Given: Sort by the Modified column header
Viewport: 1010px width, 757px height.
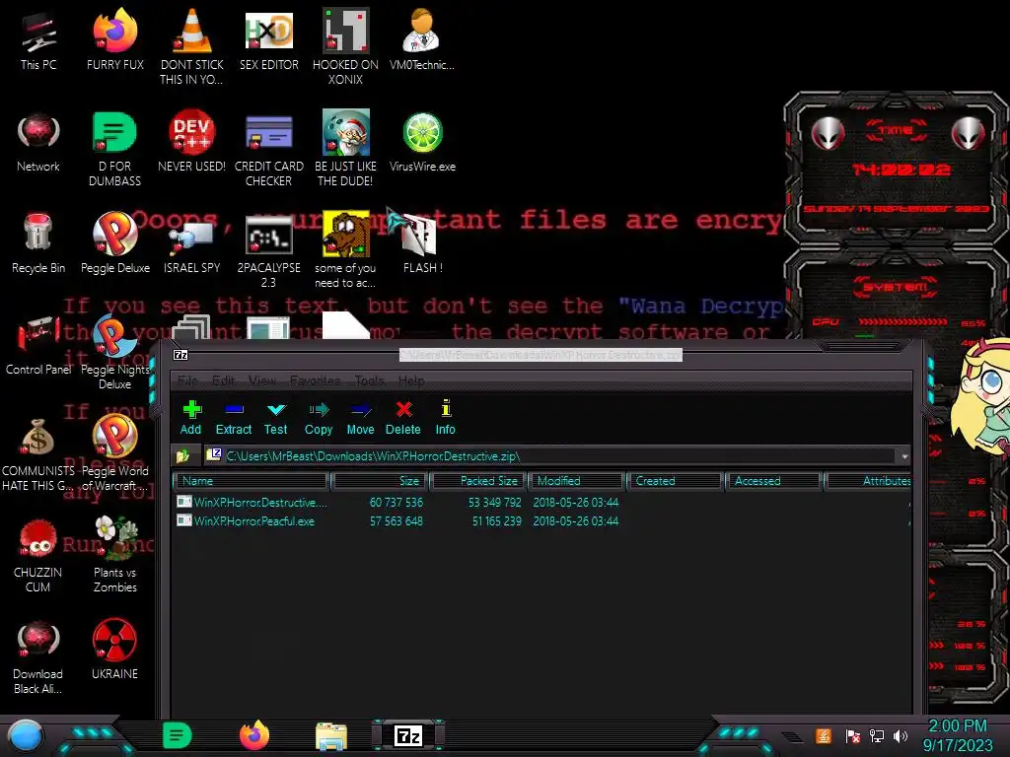Looking at the screenshot, I should coord(576,481).
